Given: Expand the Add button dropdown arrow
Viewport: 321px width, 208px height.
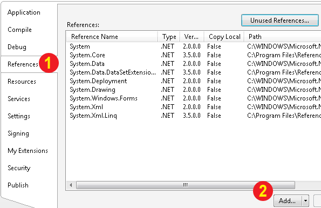Looking at the screenshot, I should point(305,201).
